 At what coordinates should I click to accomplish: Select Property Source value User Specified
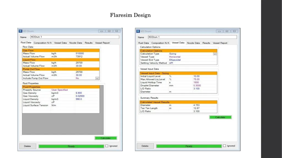click(59, 90)
